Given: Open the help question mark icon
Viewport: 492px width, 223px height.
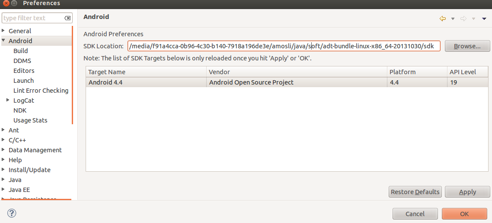Looking at the screenshot, I should coord(12,213).
